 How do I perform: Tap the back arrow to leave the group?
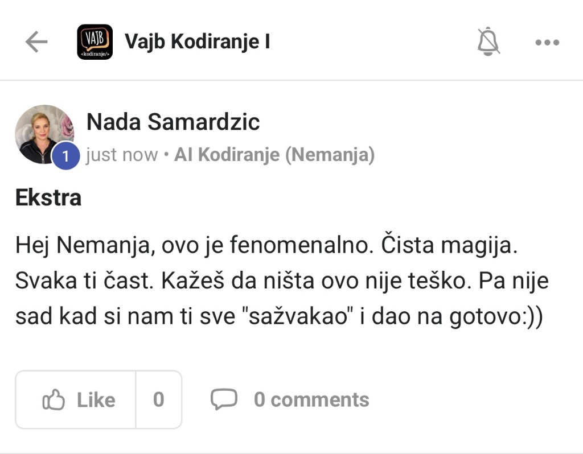[x=36, y=42]
